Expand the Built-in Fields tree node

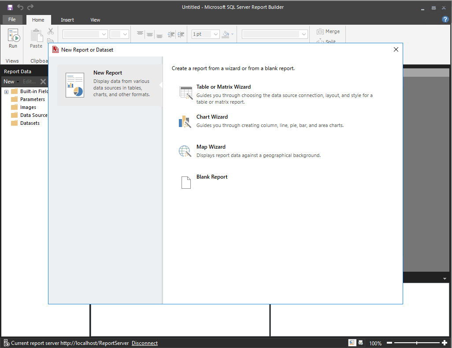[7, 91]
